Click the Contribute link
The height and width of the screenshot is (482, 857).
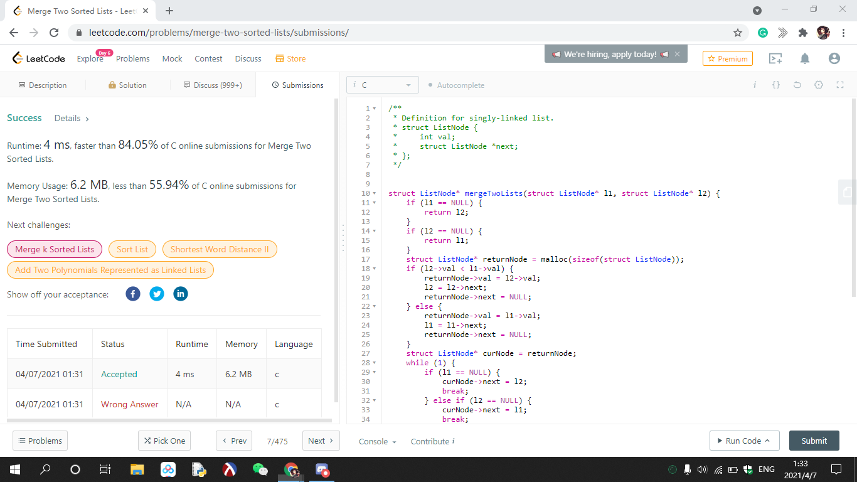(432, 441)
